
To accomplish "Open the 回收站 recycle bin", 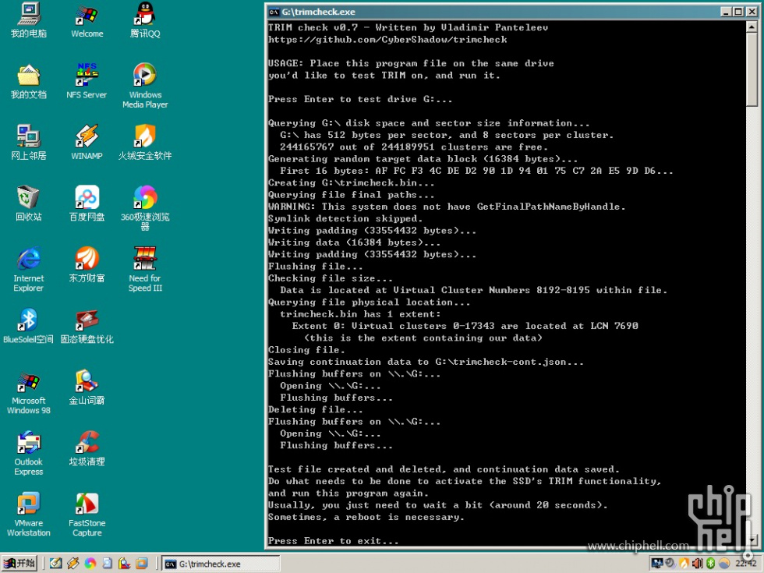I will (29, 203).
